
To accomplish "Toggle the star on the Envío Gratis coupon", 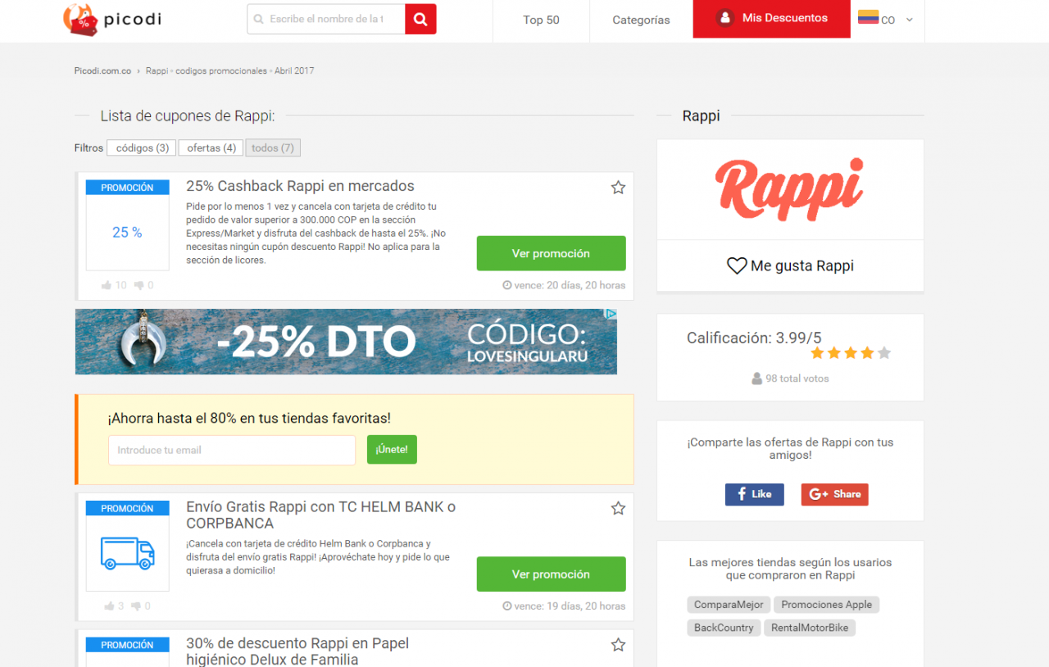I will tap(618, 508).
